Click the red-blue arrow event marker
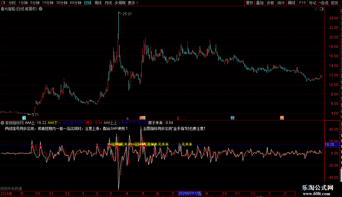 click(x=128, y=119)
